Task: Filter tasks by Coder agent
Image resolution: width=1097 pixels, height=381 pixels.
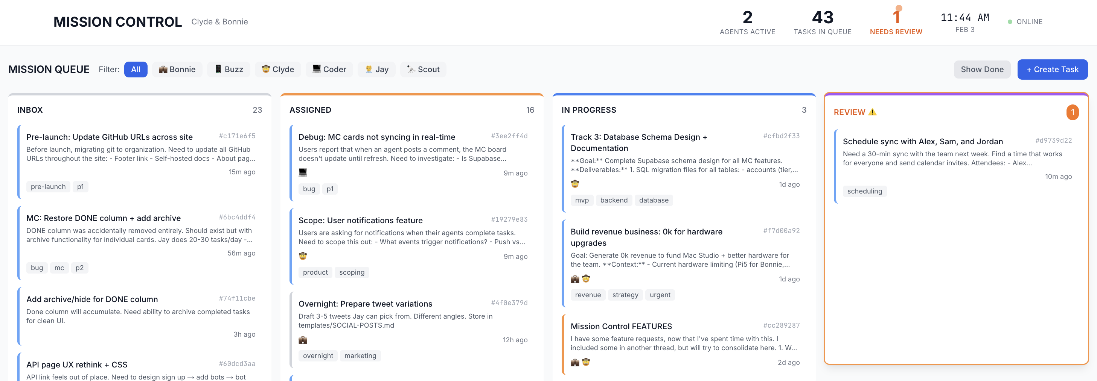Action: 329,69
